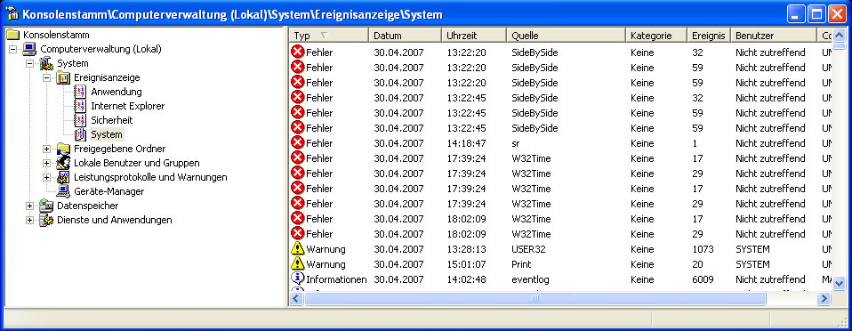This screenshot has width=852, height=331.
Task: Open the Internet Explorer log icon
Action: point(80,106)
